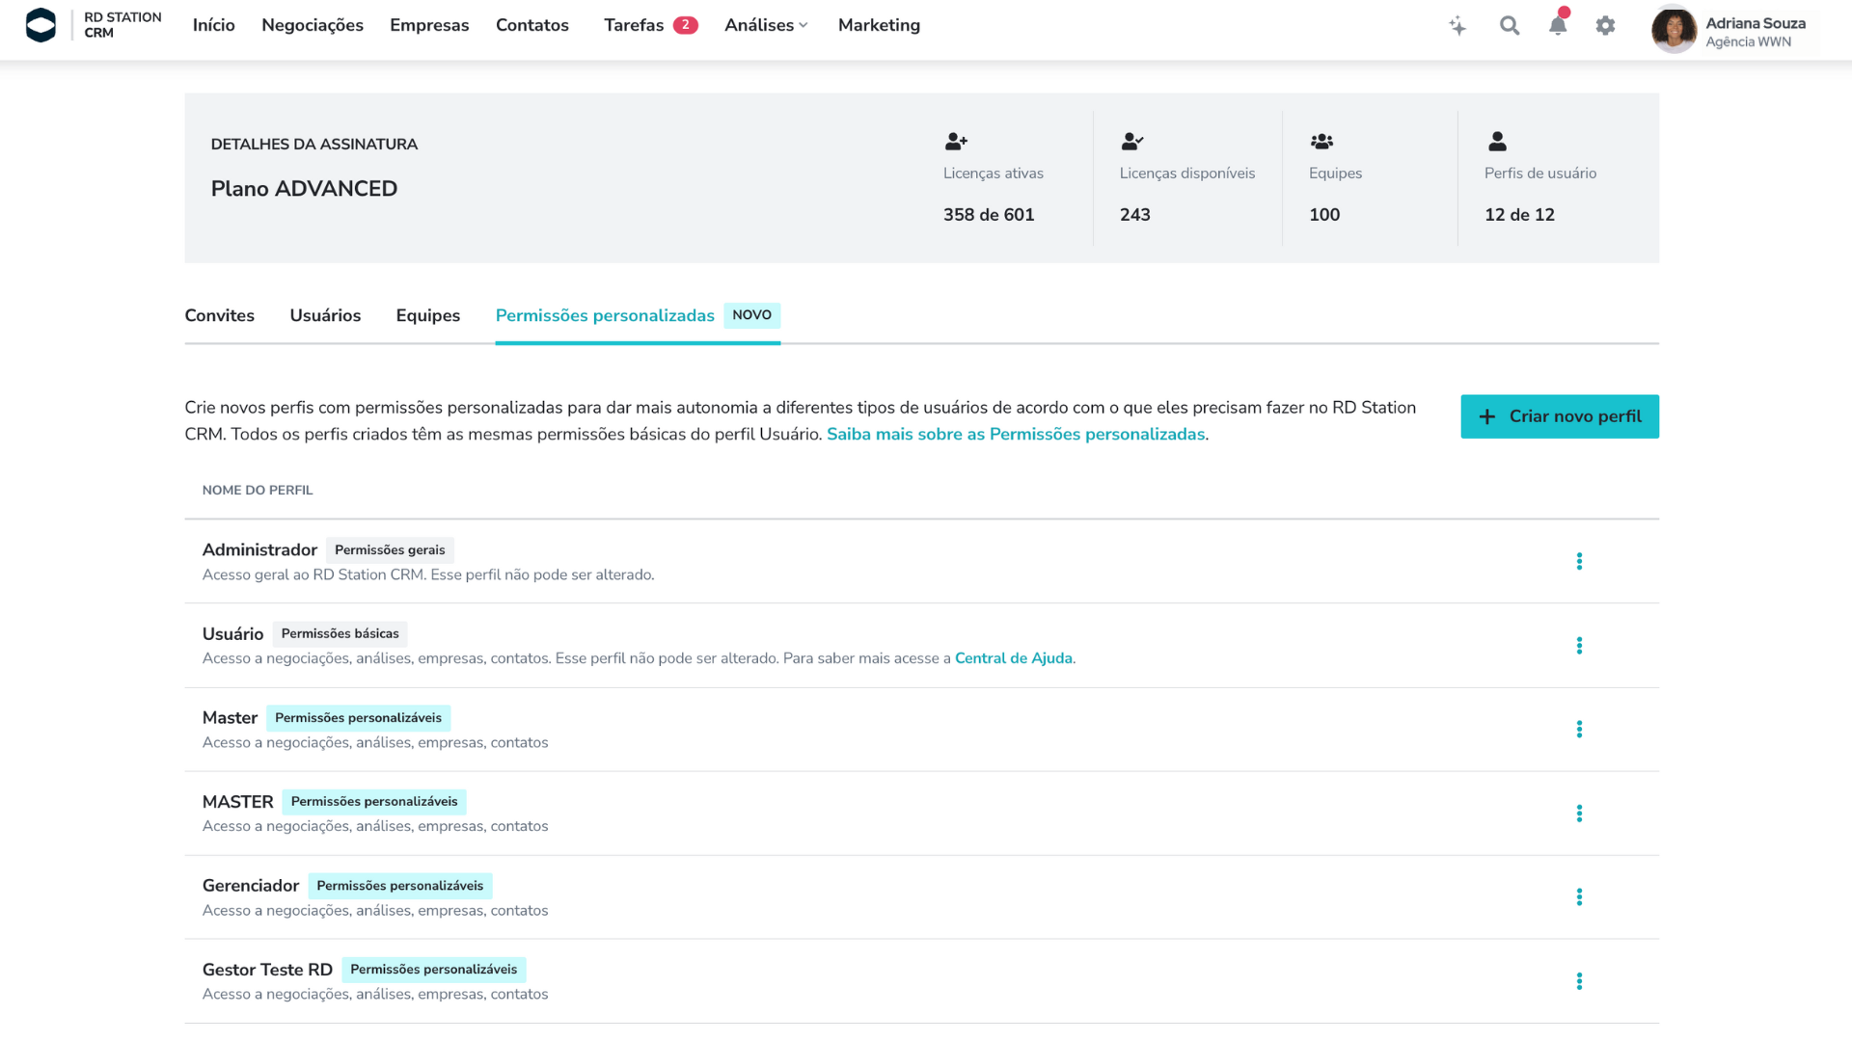
Task: Go to Início in the top navigation
Action: (x=214, y=25)
